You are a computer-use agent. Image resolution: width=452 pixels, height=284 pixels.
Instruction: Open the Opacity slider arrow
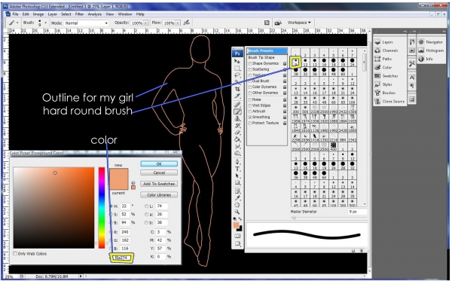[x=146, y=23]
